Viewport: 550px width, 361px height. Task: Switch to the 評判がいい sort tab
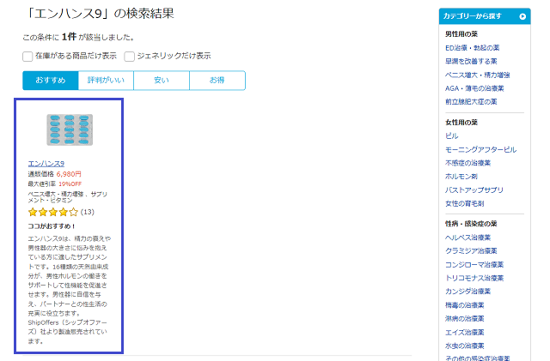click(x=106, y=81)
